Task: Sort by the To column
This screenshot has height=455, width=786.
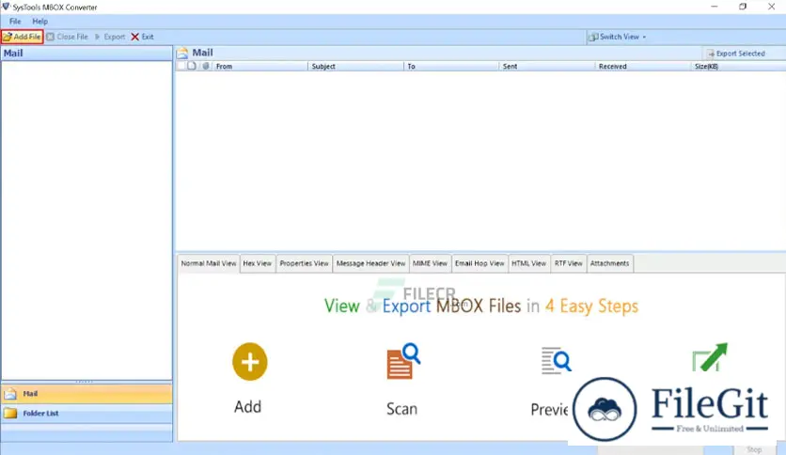Action: [x=451, y=66]
